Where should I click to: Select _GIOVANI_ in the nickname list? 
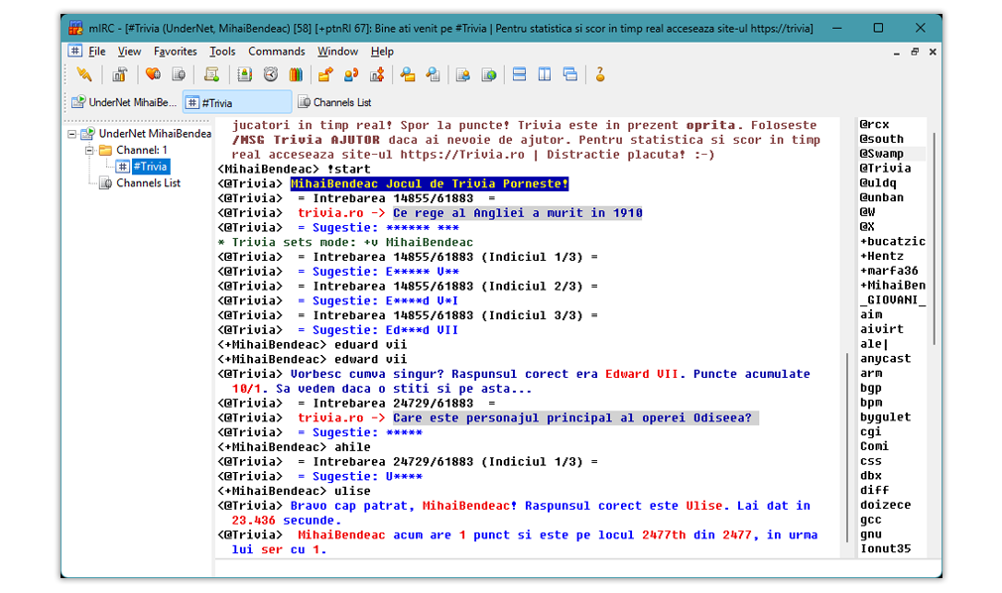(892, 300)
